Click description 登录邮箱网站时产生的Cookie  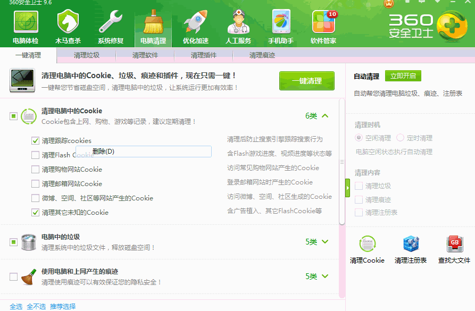tap(270, 182)
